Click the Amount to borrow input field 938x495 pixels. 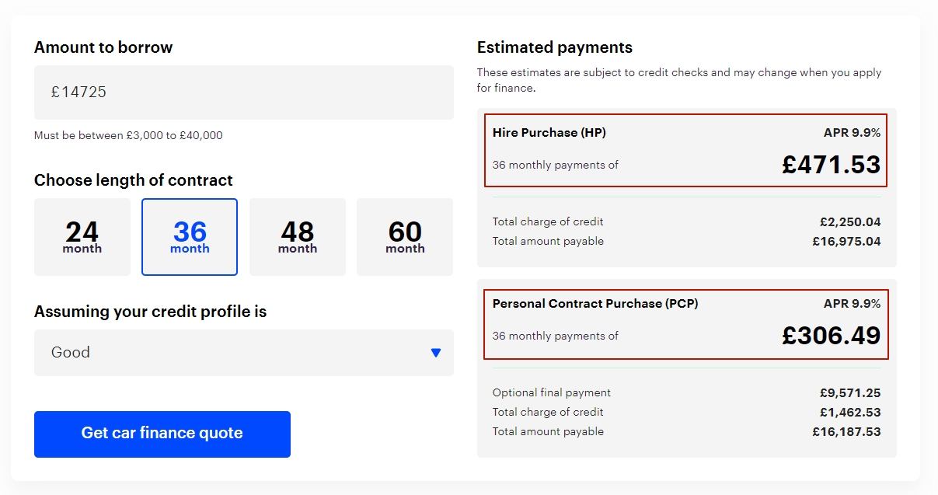(243, 92)
